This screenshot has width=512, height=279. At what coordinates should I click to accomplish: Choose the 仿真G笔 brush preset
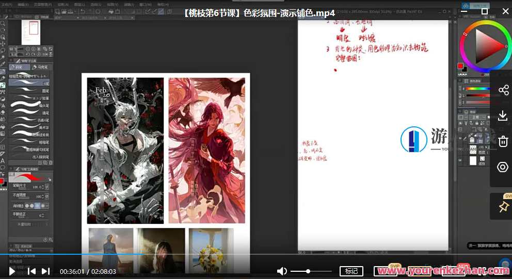tap(29, 120)
